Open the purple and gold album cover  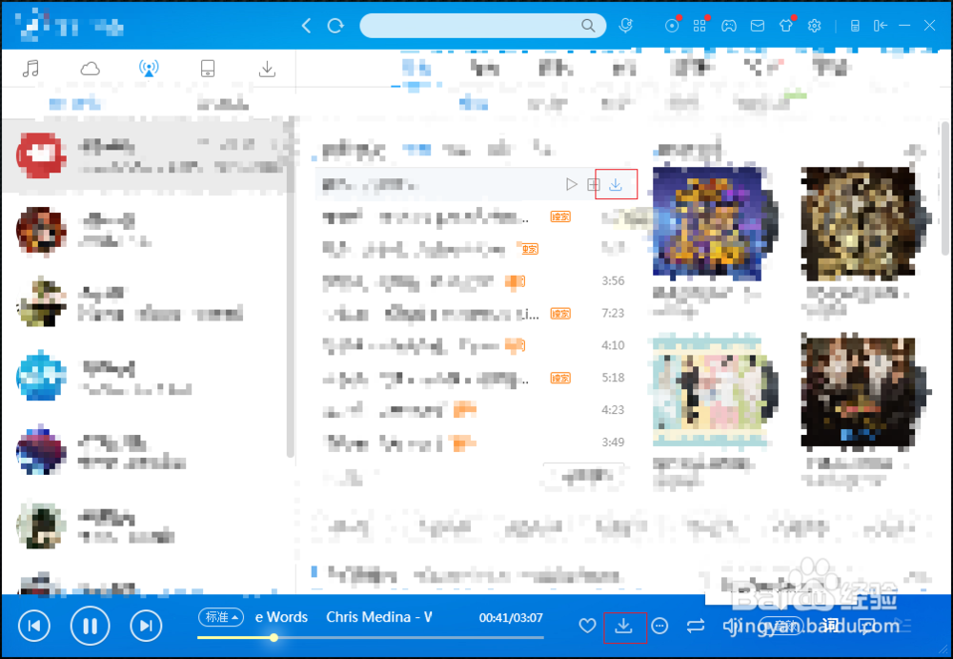click(708, 224)
